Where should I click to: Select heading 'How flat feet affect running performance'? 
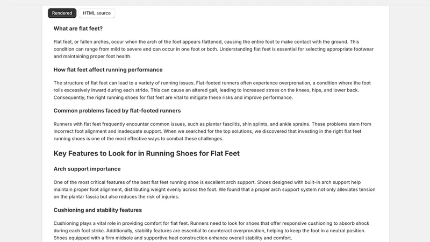108,70
